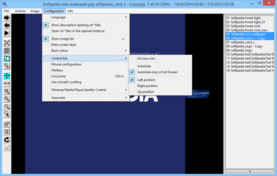
Task: Toggle full screen mode icon
Action: pyautogui.click(x=7, y=43)
